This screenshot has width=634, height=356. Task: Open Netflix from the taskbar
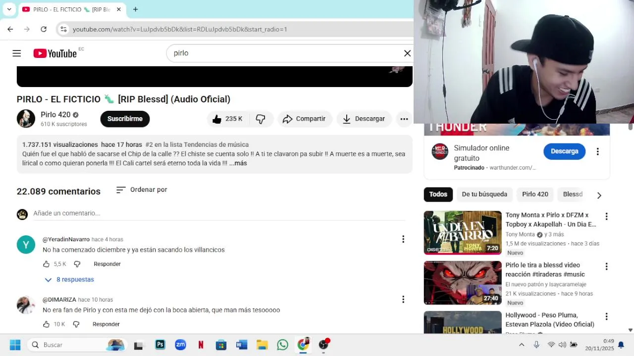point(201,345)
